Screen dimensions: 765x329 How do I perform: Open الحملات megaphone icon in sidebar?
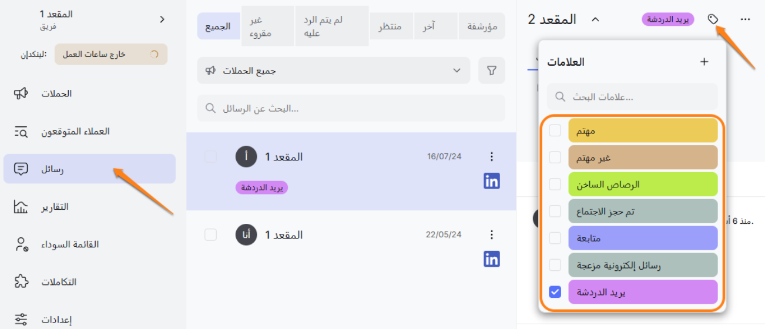[x=21, y=93]
